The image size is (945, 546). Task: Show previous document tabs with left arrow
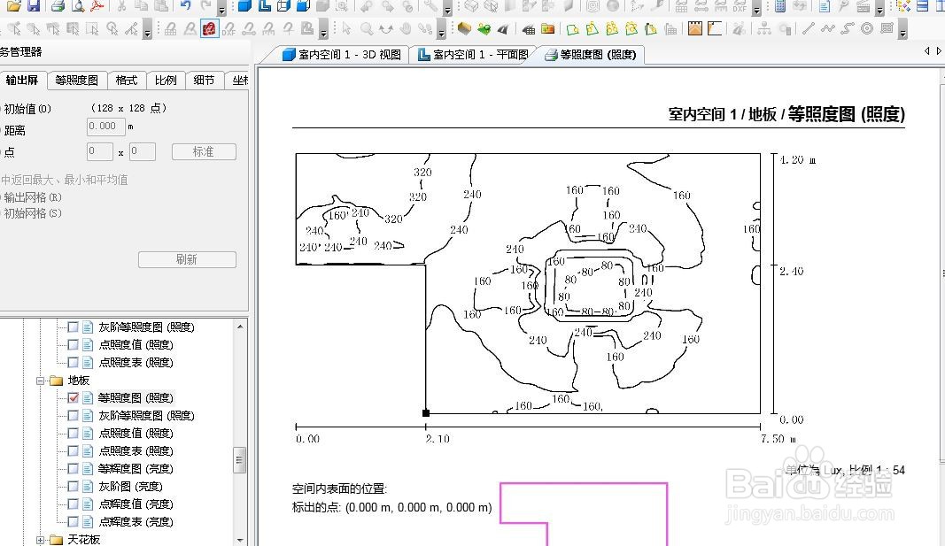pyautogui.click(x=927, y=51)
